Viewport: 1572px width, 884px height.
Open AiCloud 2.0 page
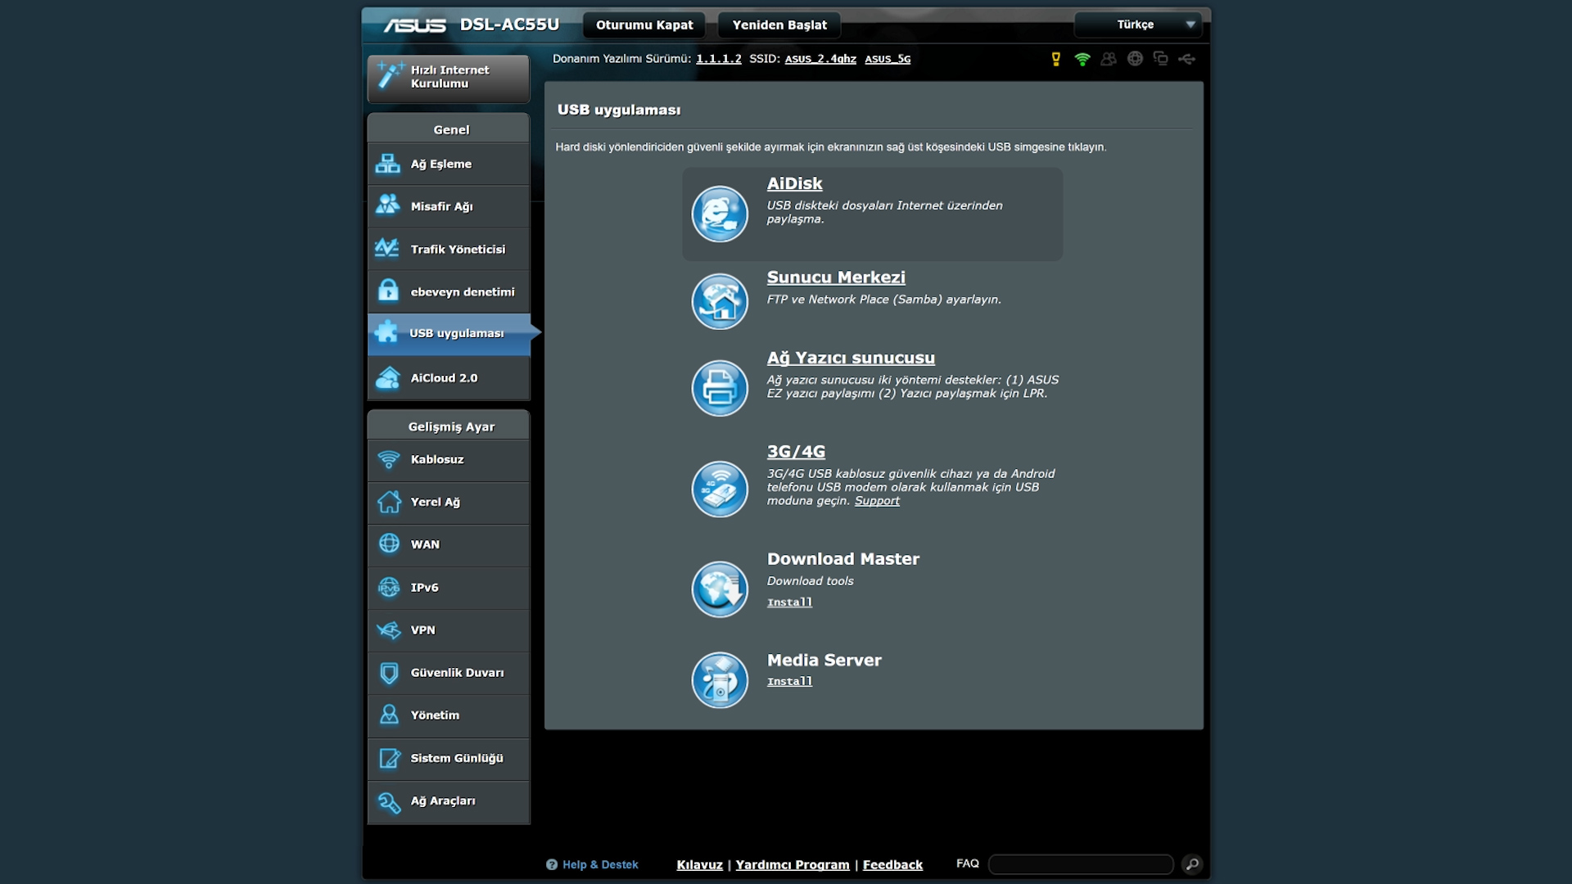pyautogui.click(x=449, y=378)
